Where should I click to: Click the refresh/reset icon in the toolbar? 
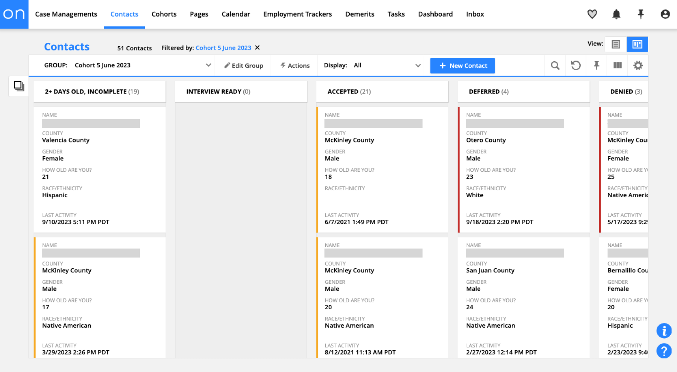(575, 65)
